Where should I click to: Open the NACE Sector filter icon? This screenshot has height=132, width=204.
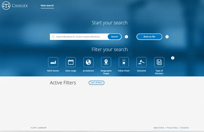pos(53,62)
